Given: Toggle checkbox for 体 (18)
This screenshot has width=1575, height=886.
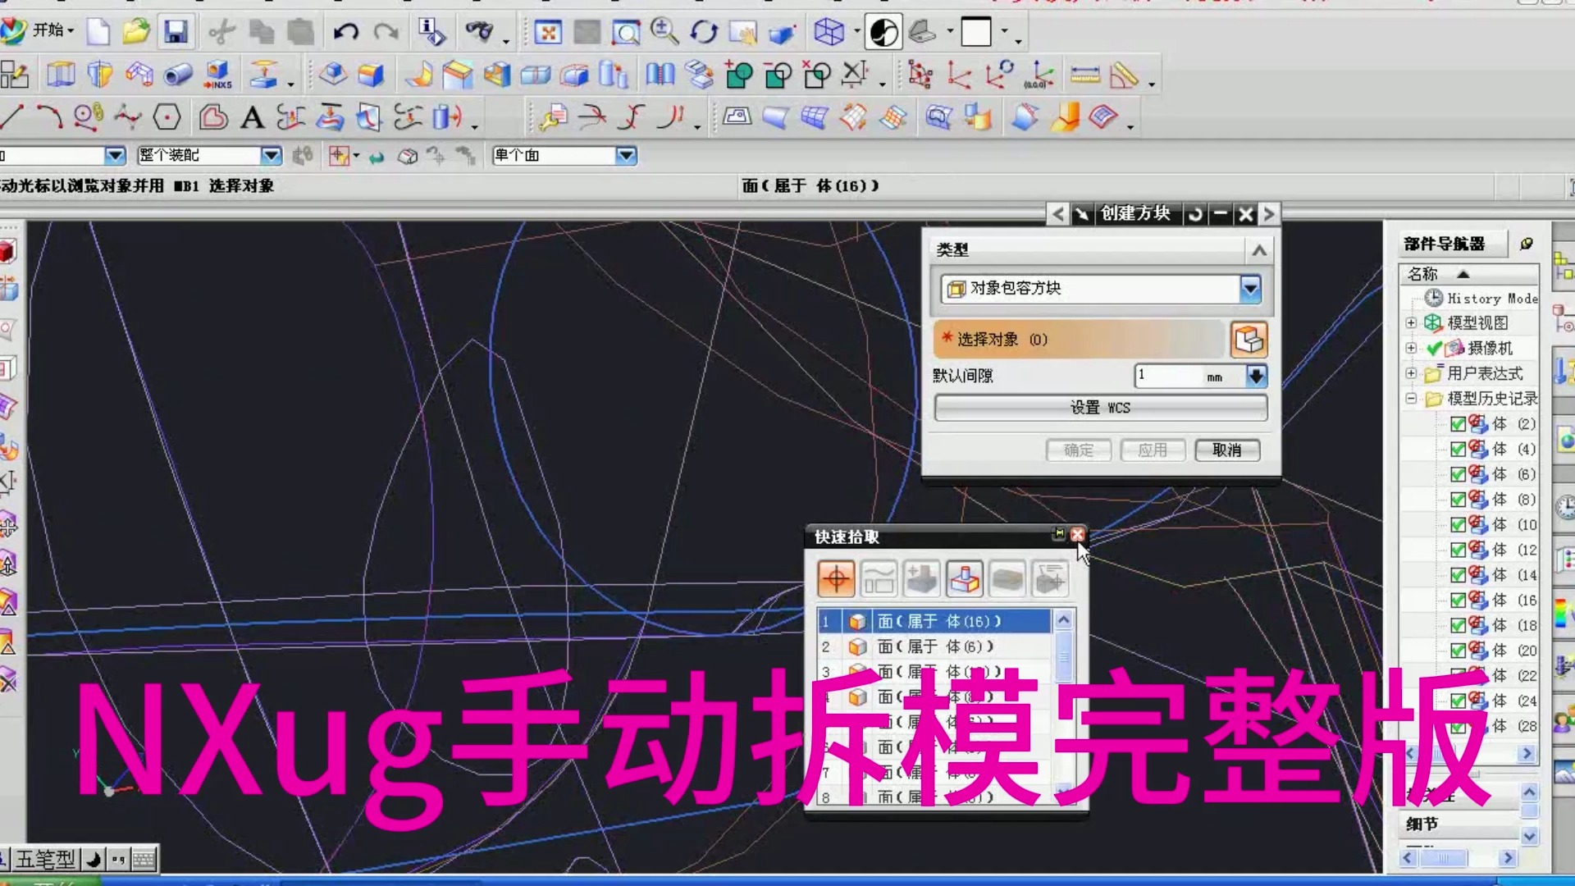Looking at the screenshot, I should 1458,625.
